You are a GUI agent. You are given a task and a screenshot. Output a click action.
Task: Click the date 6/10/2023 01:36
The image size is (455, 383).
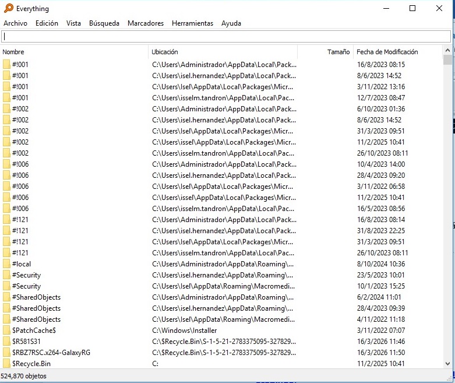point(381,108)
